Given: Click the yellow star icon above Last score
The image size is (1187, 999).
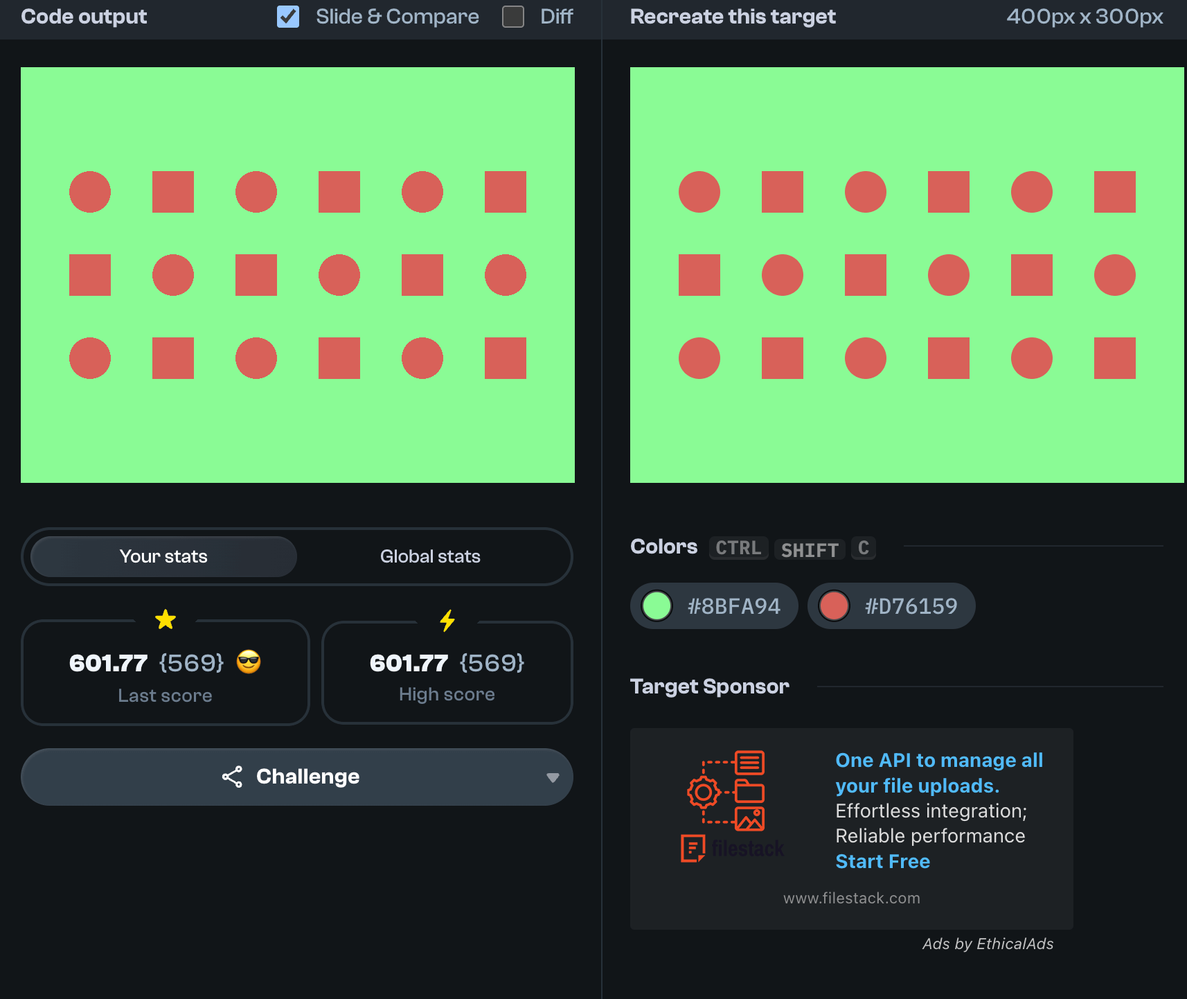Looking at the screenshot, I should [x=166, y=619].
